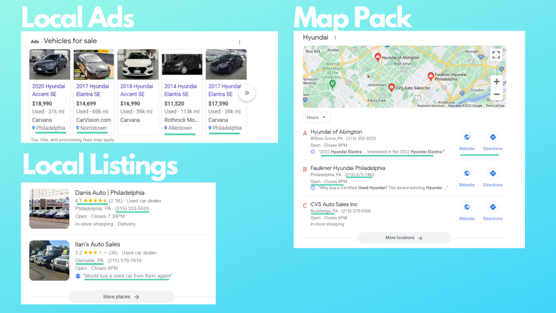The width and height of the screenshot is (556, 313).
Task: Open the Website icon for Faulkner Hyundai Philadelphia
Action: click(x=466, y=173)
